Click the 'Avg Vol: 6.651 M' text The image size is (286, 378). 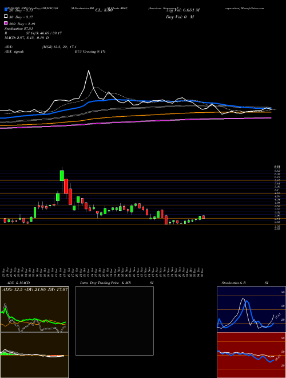click(182, 10)
